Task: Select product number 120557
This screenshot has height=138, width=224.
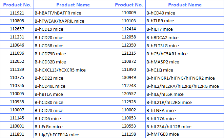Action: tap(129, 94)
